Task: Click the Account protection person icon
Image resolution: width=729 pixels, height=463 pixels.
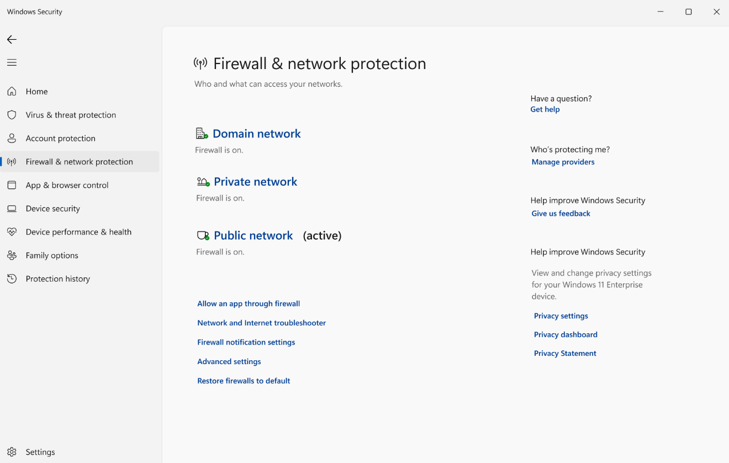Action: pos(12,138)
